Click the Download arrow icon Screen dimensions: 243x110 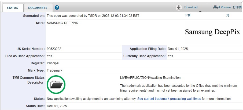(179, 7)
